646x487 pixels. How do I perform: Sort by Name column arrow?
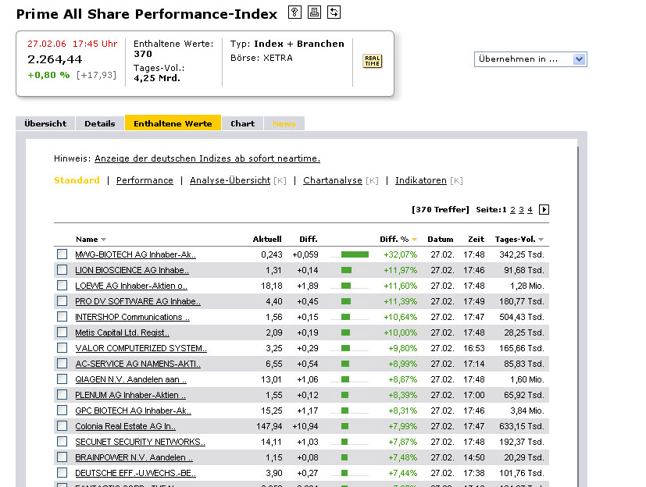tap(103, 240)
